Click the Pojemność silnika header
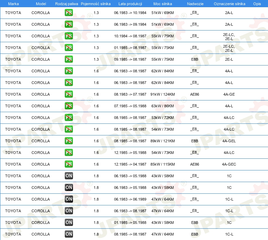 coord(96,4)
